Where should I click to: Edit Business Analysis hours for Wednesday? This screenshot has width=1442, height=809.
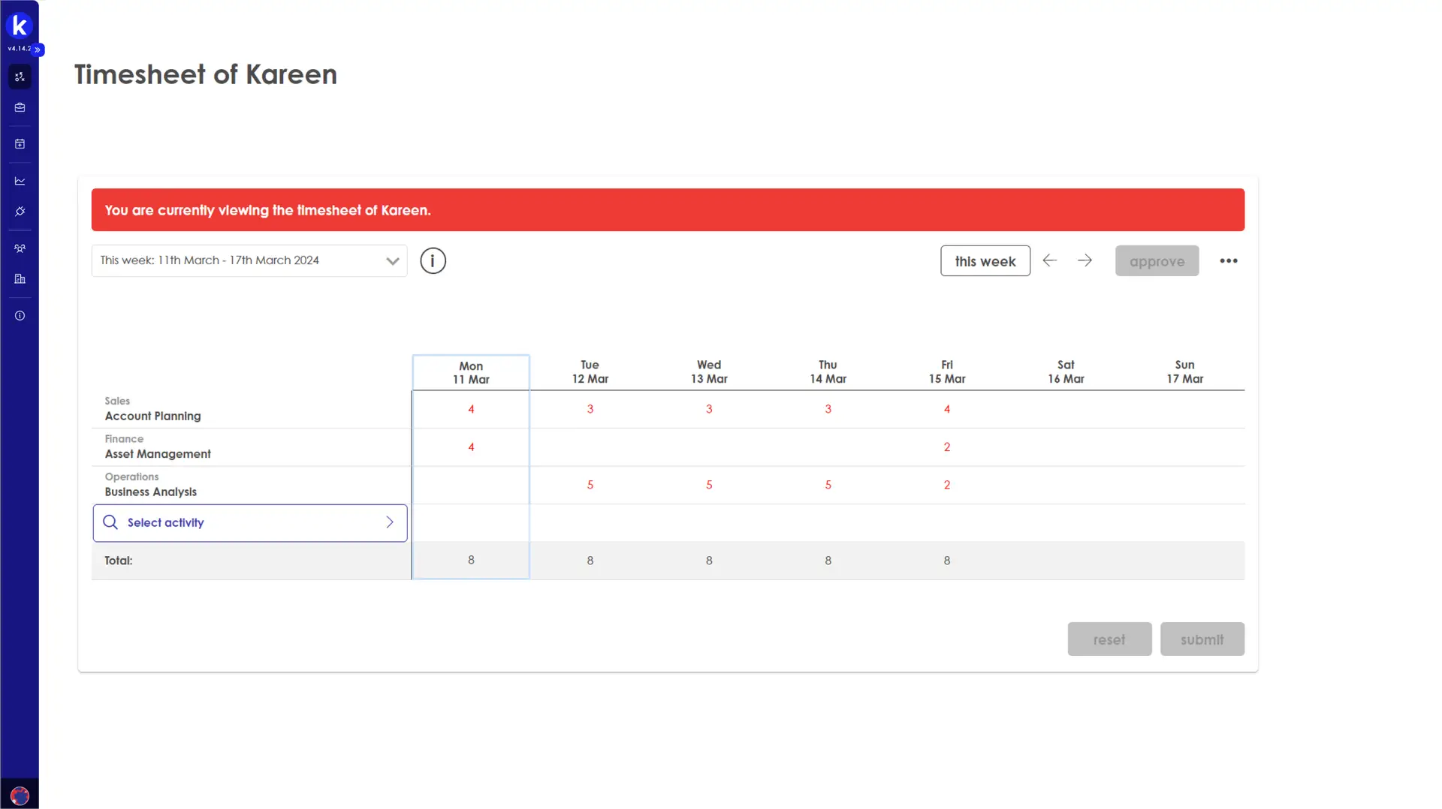point(709,485)
